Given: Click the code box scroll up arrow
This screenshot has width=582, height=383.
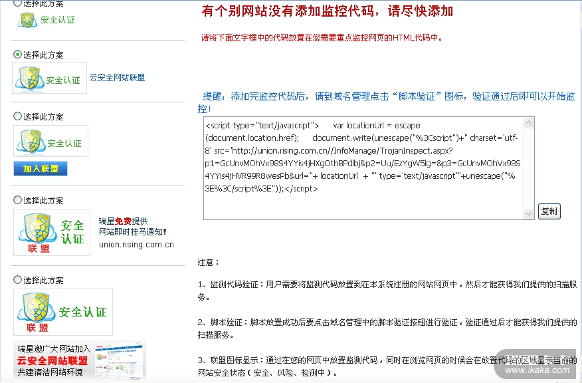Looking at the screenshot, I should click(529, 122).
